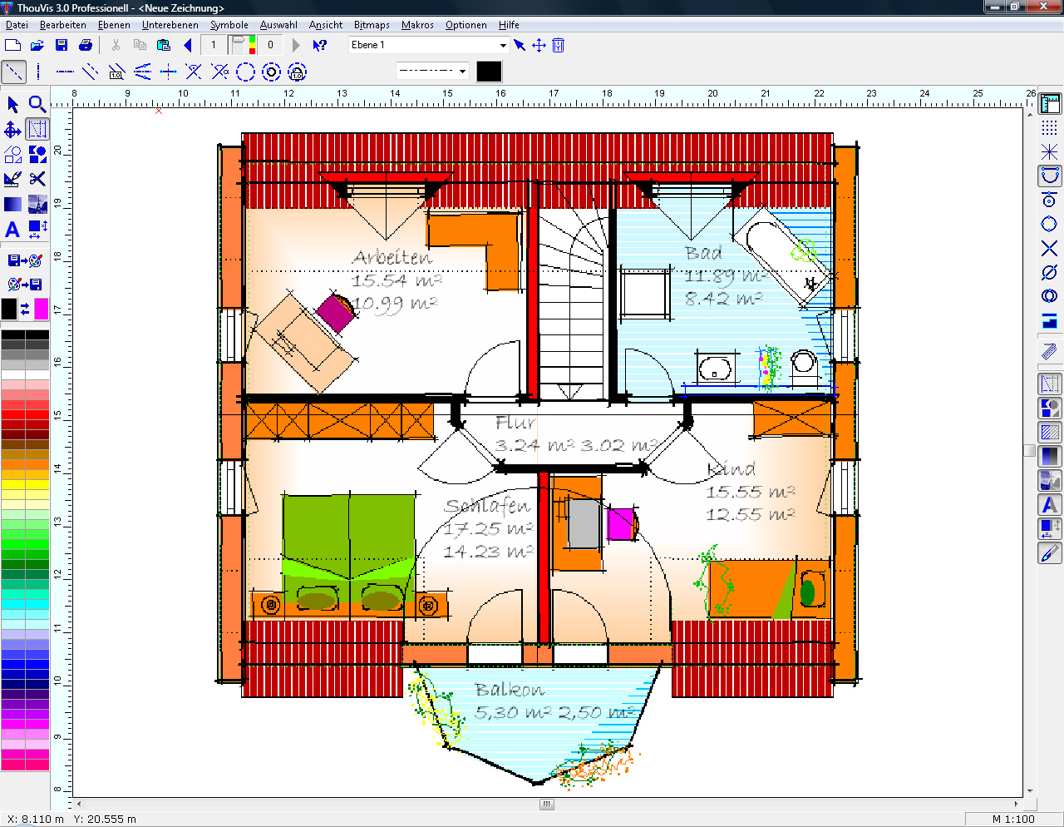The image size is (1064, 827).
Task: Select the dashed circle drawing tool
Action: [245, 72]
